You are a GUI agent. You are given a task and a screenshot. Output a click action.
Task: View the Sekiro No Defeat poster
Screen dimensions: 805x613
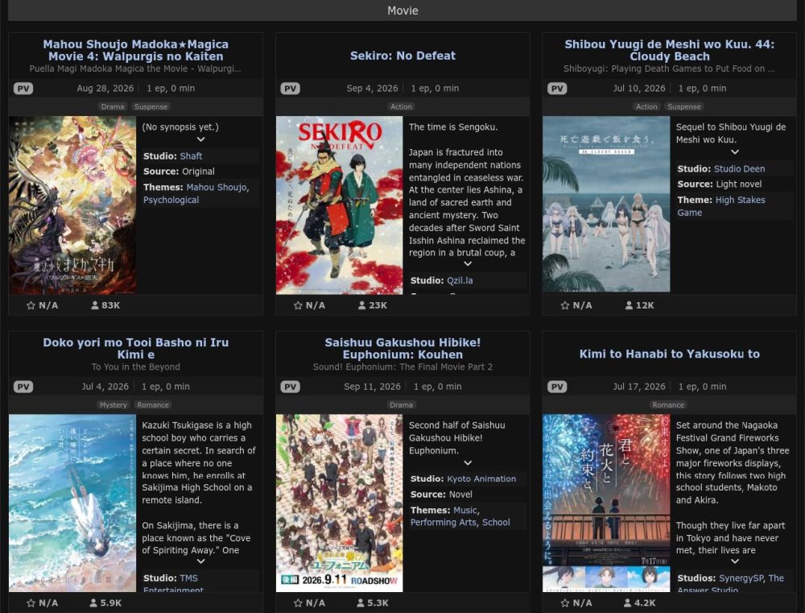coord(340,205)
